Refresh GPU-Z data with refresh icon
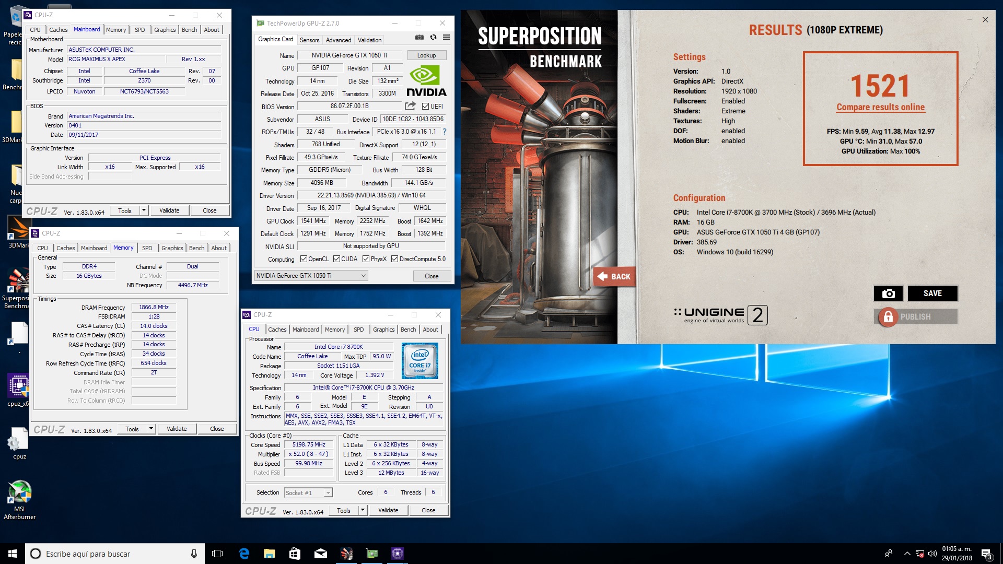This screenshot has height=564, width=1003. pyautogui.click(x=433, y=38)
